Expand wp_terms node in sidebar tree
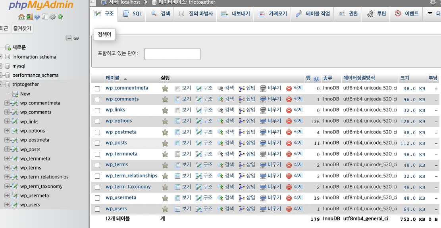441x228 pixels. point(7,168)
